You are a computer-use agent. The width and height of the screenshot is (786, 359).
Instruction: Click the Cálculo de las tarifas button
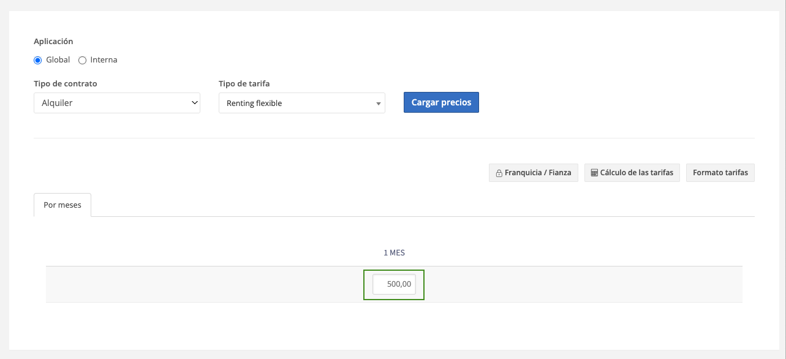click(x=632, y=173)
